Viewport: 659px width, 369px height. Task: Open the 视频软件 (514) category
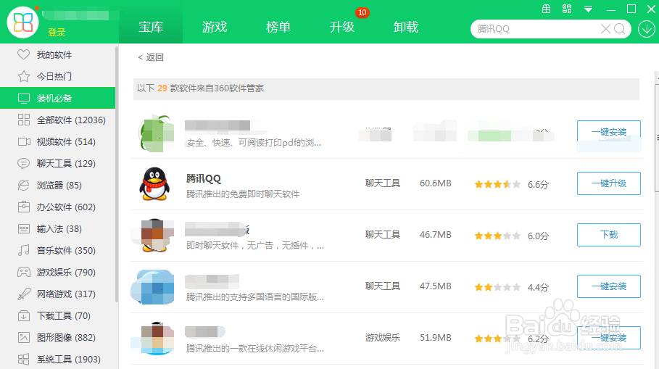57,142
